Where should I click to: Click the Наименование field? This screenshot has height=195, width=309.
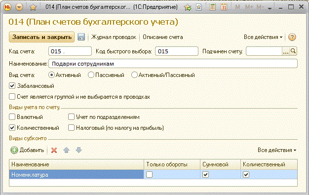(x=173, y=64)
